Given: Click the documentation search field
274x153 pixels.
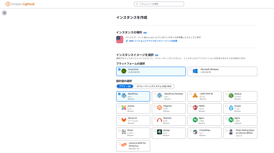Looking at the screenshot, I should click(x=159, y=4).
